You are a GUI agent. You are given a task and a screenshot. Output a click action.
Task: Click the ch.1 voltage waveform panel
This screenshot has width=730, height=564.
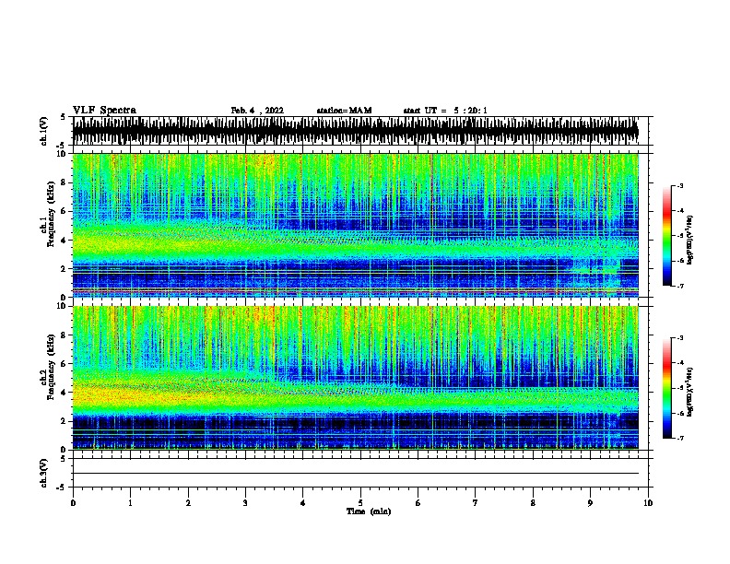pyautogui.click(x=360, y=131)
